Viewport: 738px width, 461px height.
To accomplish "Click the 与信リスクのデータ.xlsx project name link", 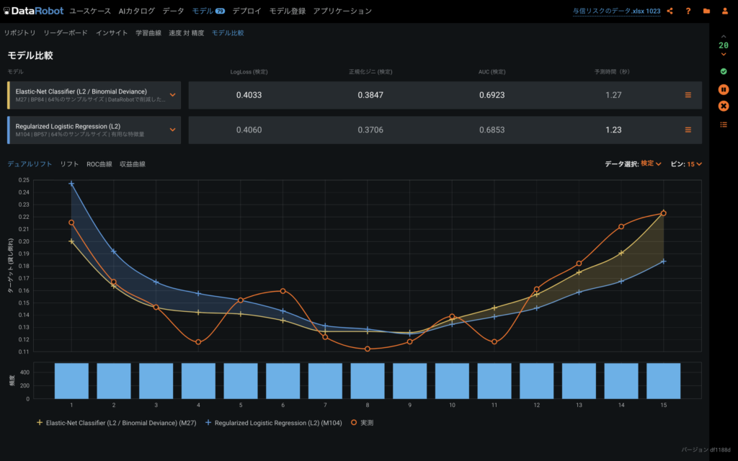I will (616, 12).
